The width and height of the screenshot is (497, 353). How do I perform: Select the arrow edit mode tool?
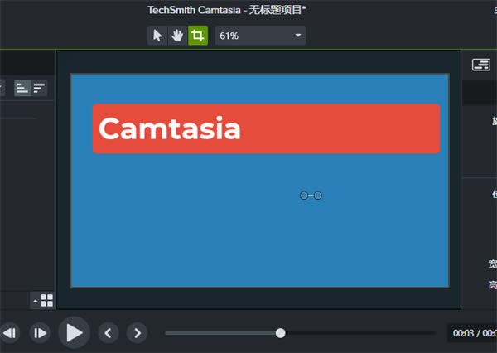157,36
